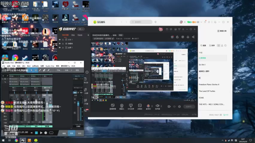Open streaming app settings gear icon
The image size is (255, 143).
[x=179, y=106]
